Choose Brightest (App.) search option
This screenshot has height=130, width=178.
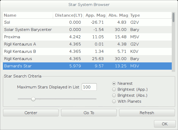[x=114, y=89]
